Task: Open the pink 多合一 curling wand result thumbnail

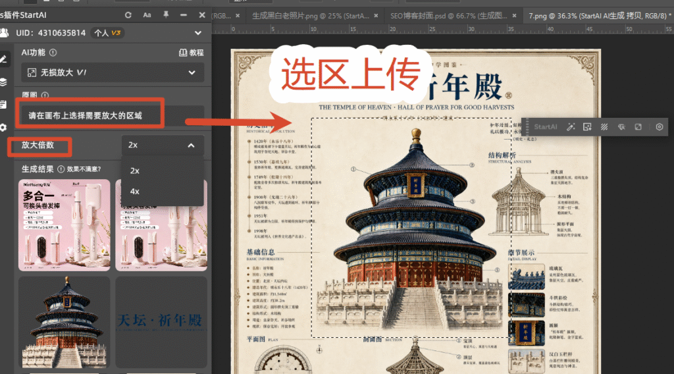Action: [x=64, y=225]
